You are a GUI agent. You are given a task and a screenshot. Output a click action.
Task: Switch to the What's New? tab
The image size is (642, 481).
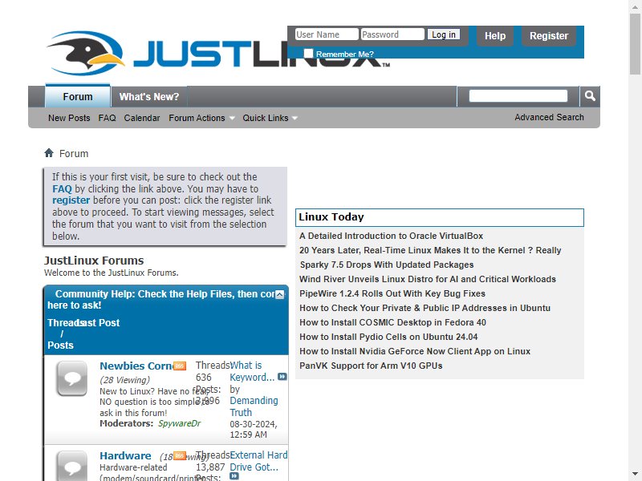click(x=149, y=96)
